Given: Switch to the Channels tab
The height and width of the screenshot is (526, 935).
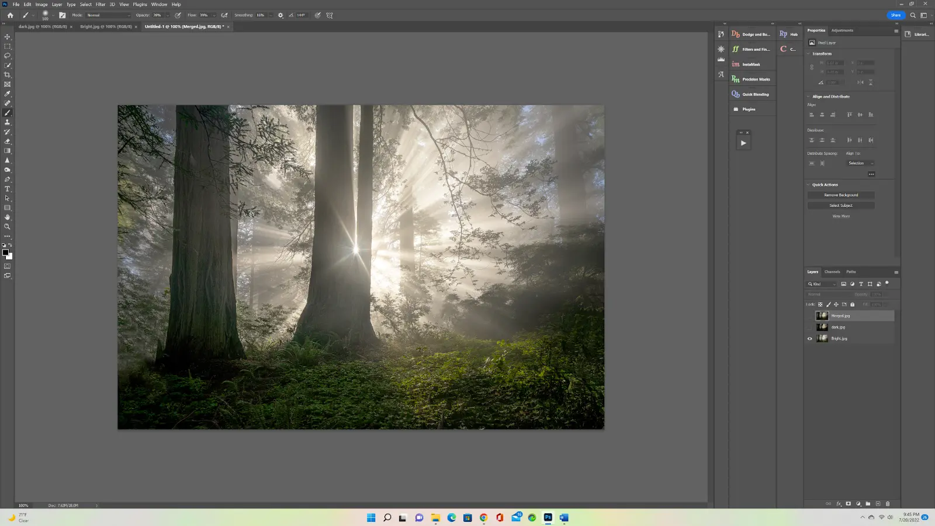Looking at the screenshot, I should click(x=831, y=271).
